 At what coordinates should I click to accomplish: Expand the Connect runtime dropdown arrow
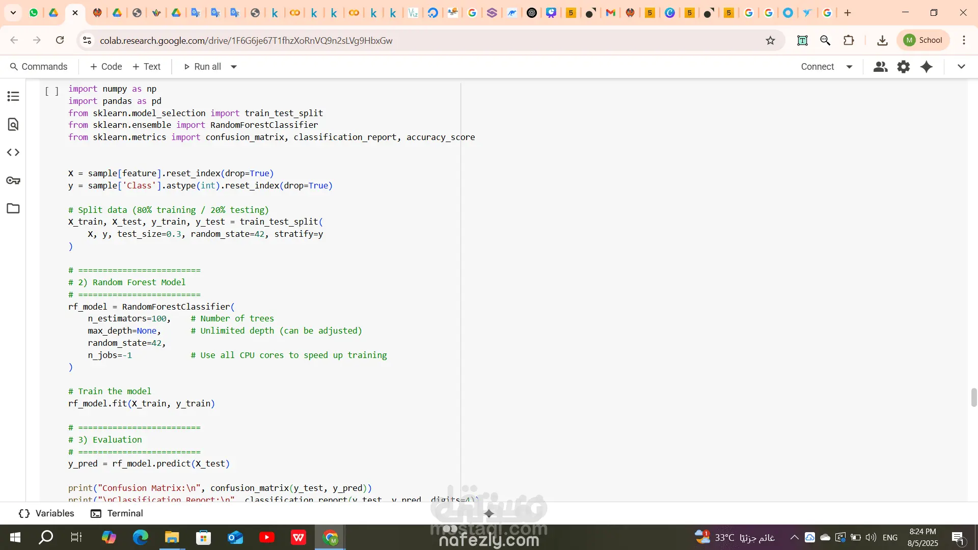coord(849,67)
